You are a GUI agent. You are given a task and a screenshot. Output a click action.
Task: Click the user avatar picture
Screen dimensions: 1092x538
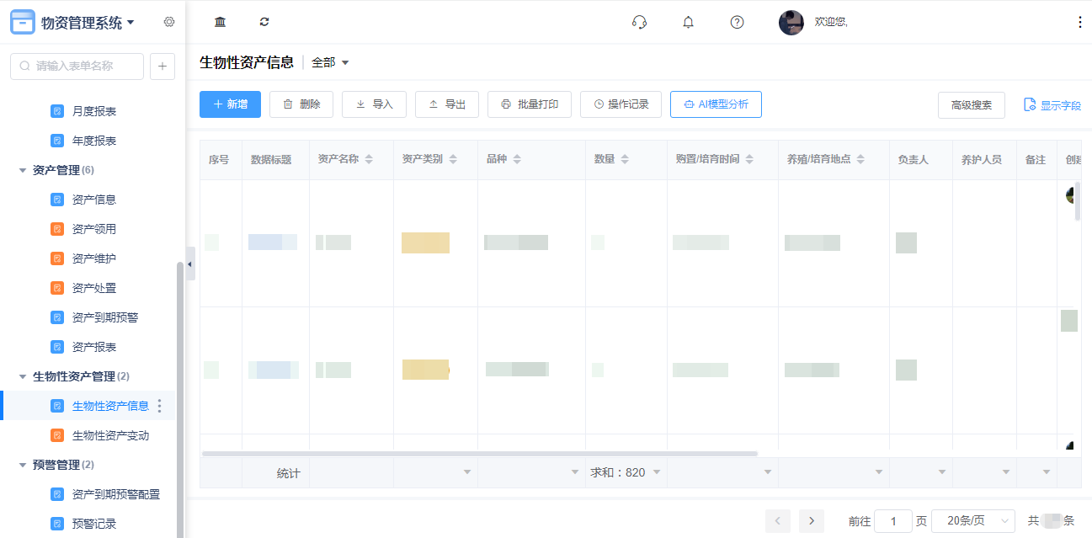(x=791, y=22)
